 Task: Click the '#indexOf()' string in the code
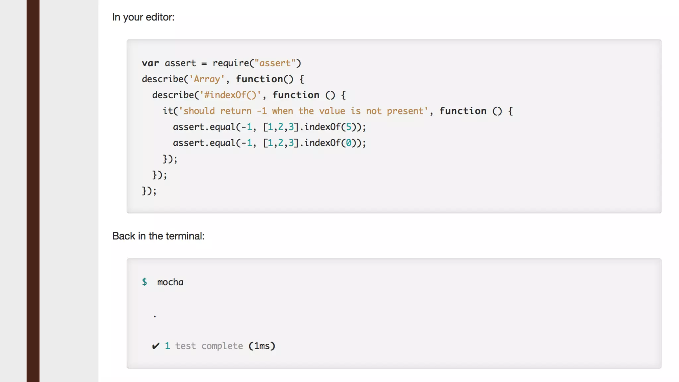(x=230, y=95)
